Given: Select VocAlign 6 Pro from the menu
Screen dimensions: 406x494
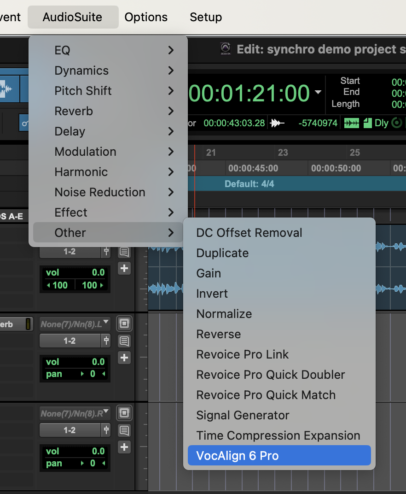Looking at the screenshot, I should (279, 456).
